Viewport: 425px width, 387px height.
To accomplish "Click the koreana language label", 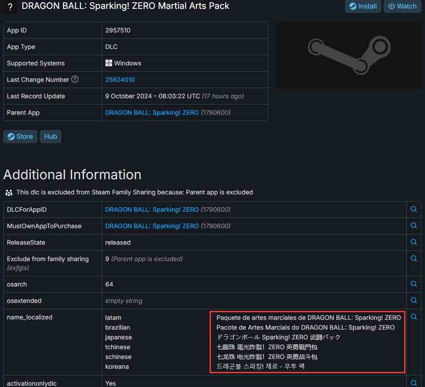I will pos(117,367).
